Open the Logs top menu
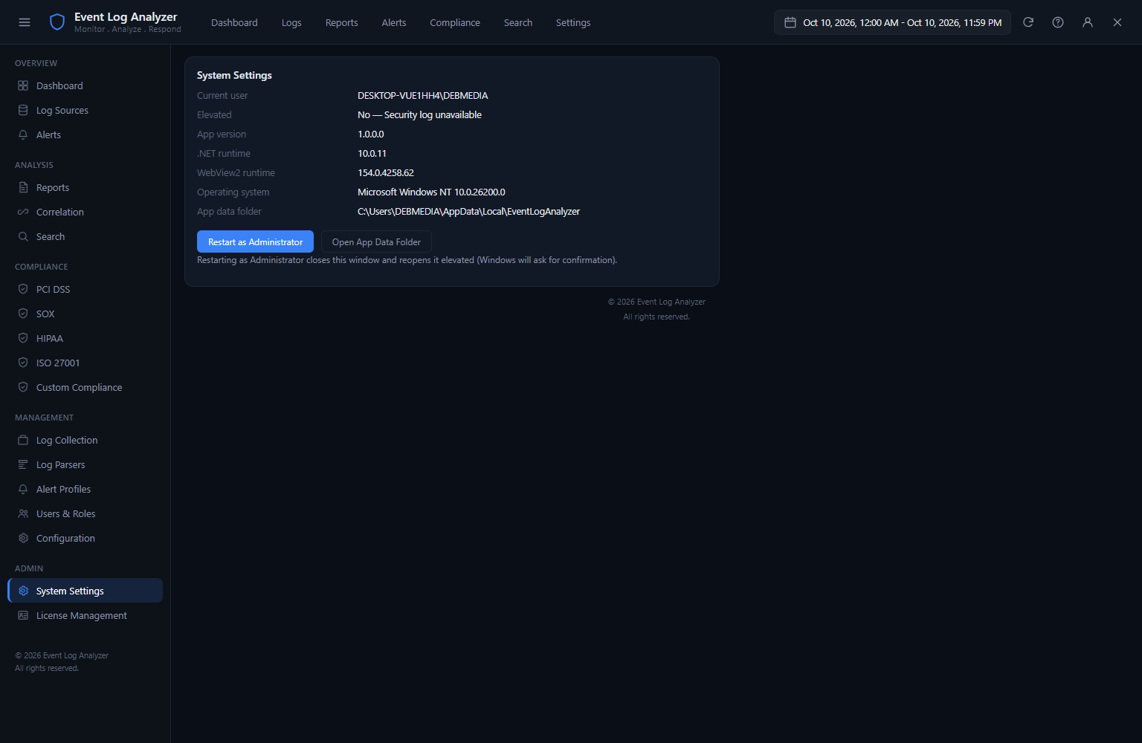 point(291,23)
